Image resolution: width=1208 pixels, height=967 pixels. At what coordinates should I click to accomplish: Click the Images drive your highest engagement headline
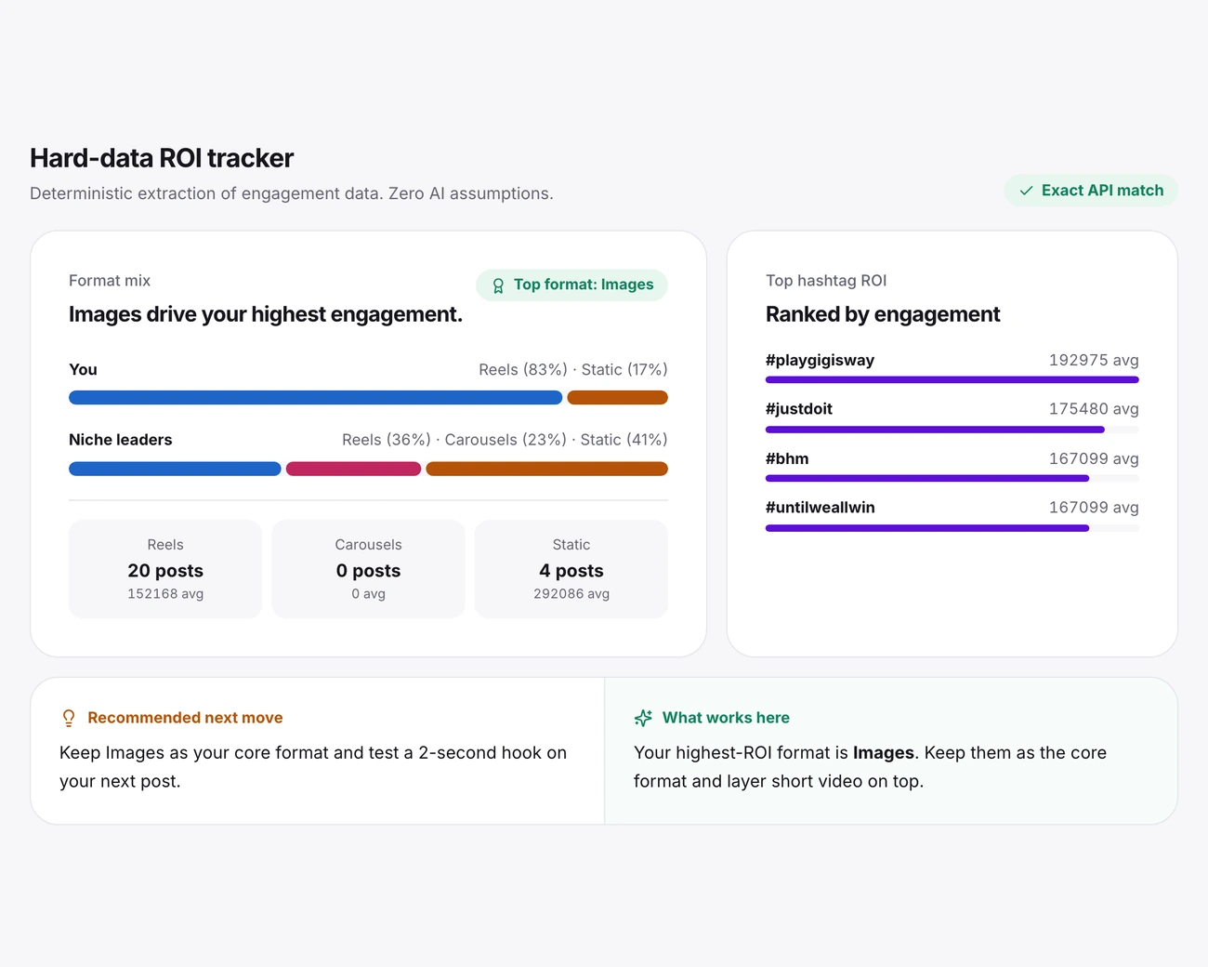266,314
